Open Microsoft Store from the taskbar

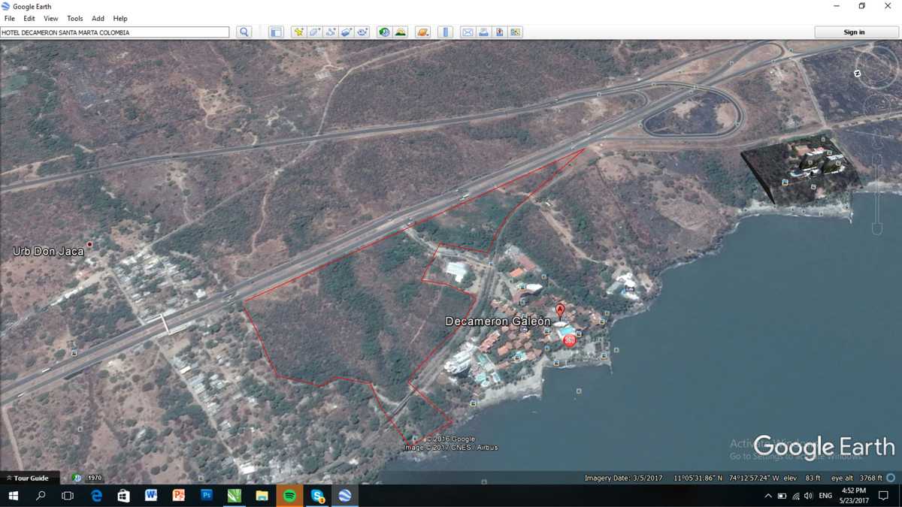(123, 496)
